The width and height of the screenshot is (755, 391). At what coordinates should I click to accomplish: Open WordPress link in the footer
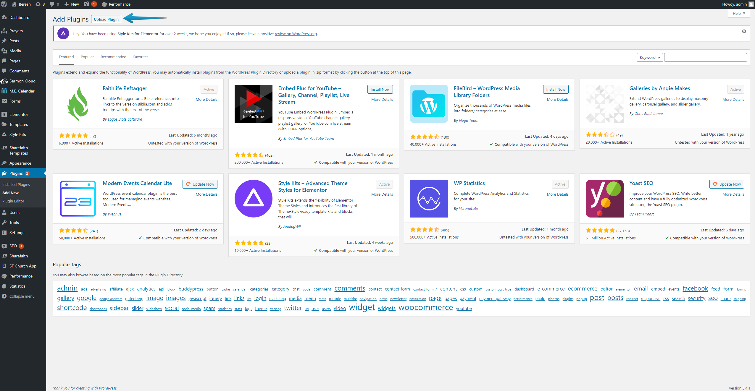click(108, 388)
